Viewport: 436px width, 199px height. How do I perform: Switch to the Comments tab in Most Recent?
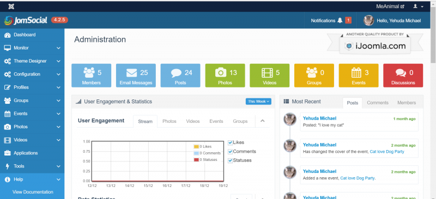(377, 103)
